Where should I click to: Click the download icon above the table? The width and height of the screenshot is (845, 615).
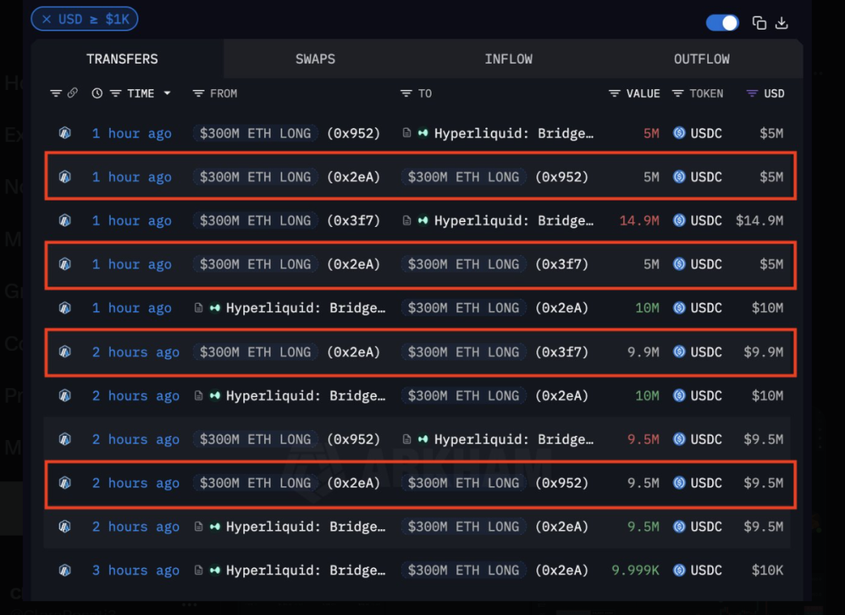click(782, 22)
